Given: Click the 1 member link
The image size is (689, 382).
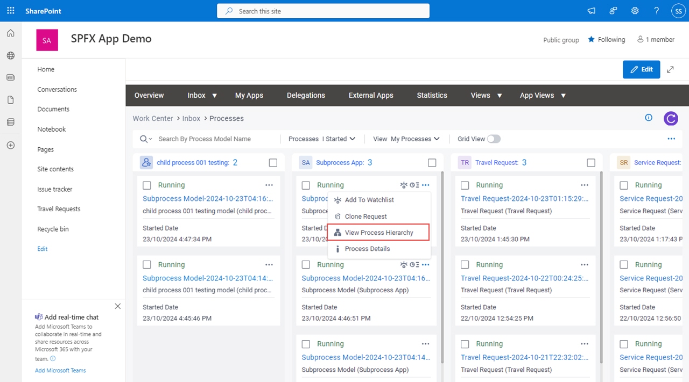Looking at the screenshot, I should (x=656, y=40).
